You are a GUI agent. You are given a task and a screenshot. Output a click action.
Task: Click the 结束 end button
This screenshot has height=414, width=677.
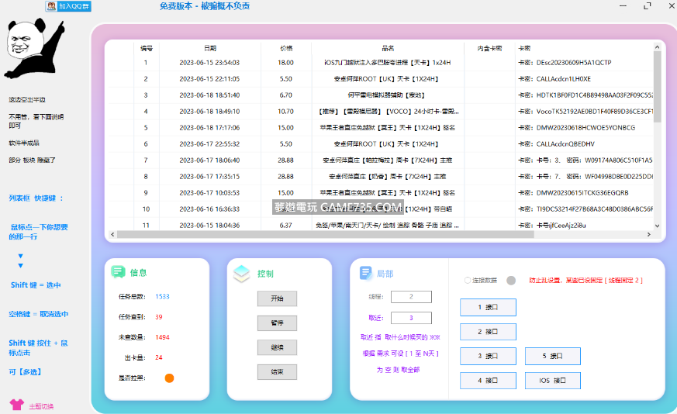277,372
